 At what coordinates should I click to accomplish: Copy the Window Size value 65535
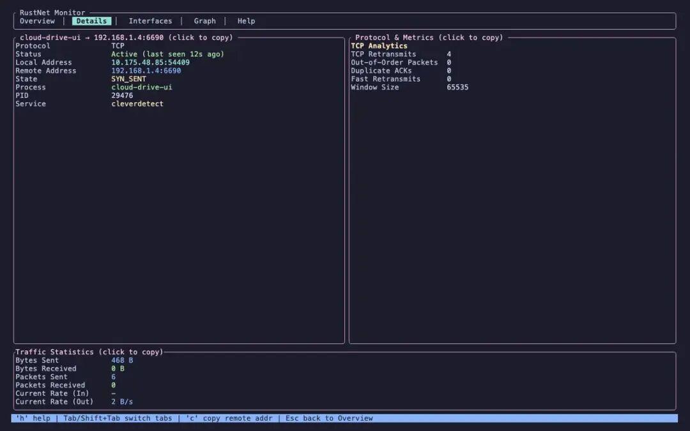pyautogui.click(x=457, y=87)
